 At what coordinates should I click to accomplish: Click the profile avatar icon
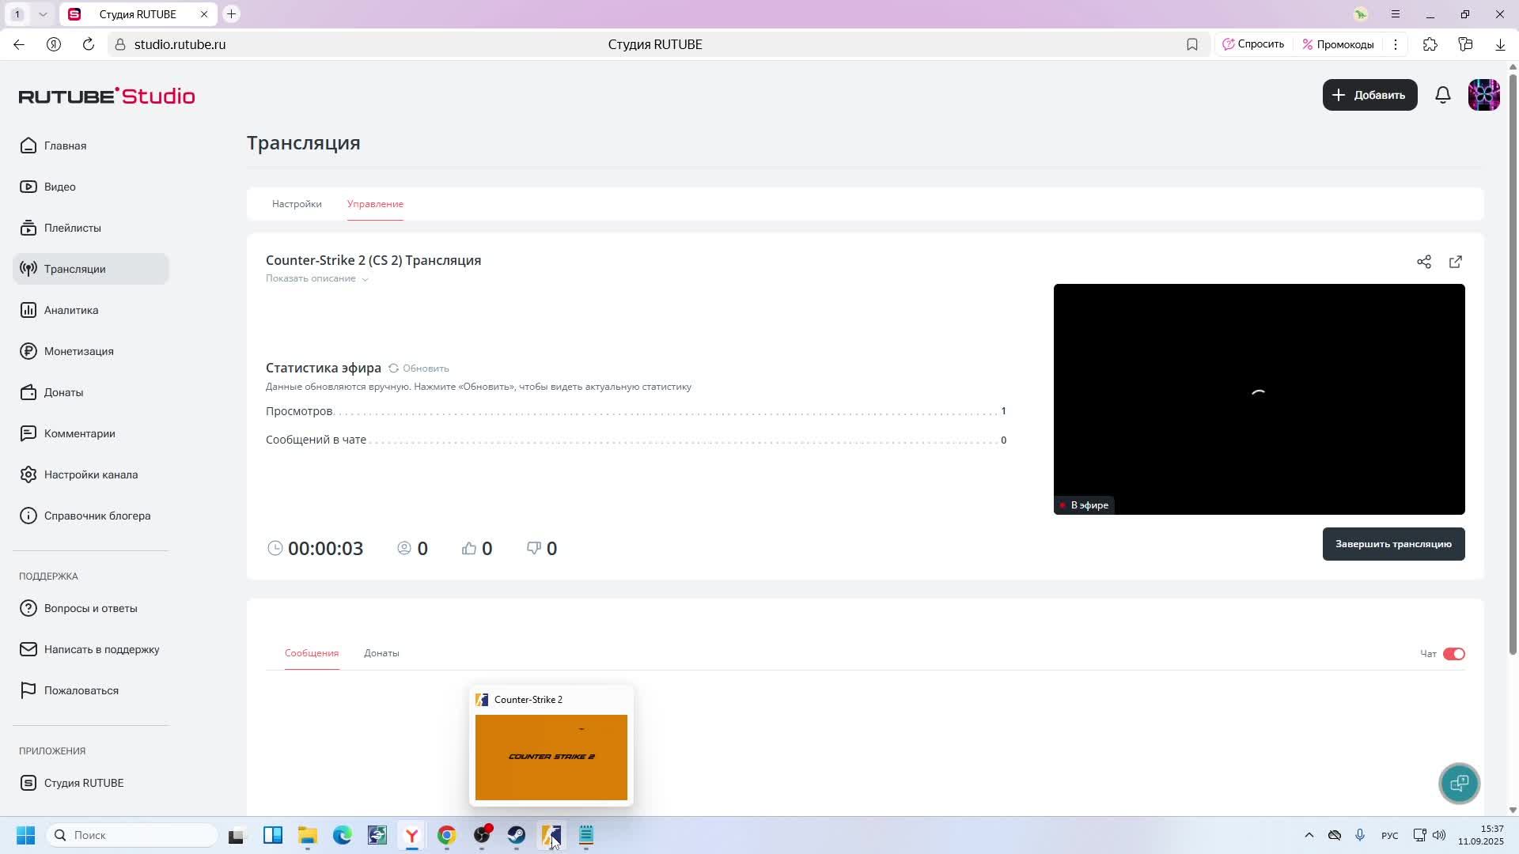1483,95
